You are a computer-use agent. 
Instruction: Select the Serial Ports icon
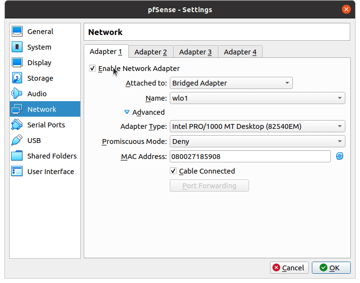[18, 125]
